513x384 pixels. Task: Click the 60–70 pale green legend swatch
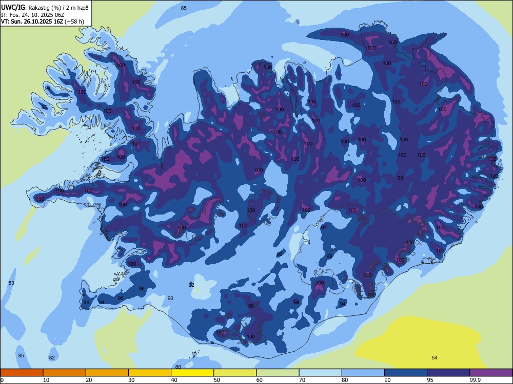278,373
